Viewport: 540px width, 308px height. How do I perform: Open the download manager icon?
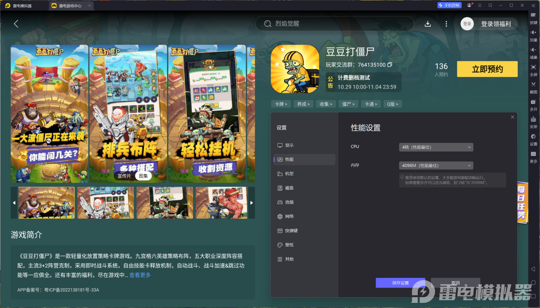(428, 24)
